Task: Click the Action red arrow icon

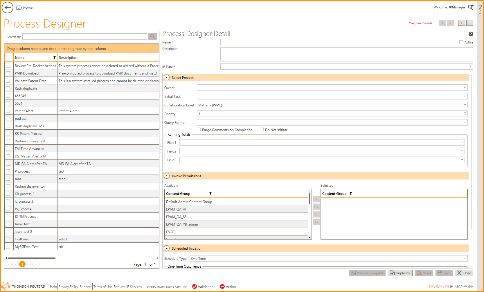Action: 222,286
